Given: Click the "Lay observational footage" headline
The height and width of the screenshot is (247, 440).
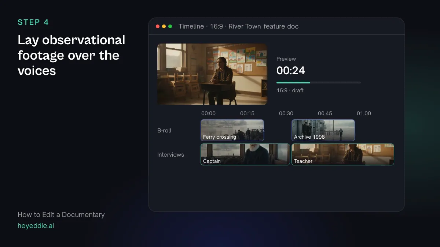Looking at the screenshot, I should (x=71, y=55).
